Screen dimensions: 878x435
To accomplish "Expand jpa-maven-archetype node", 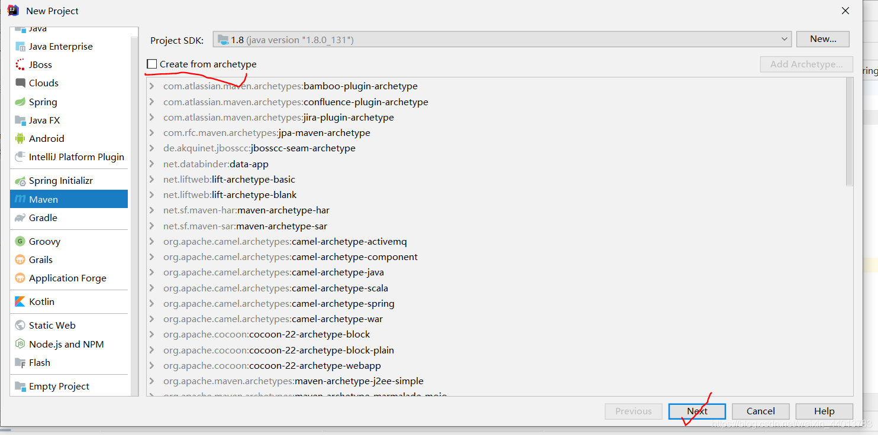I will tap(152, 133).
